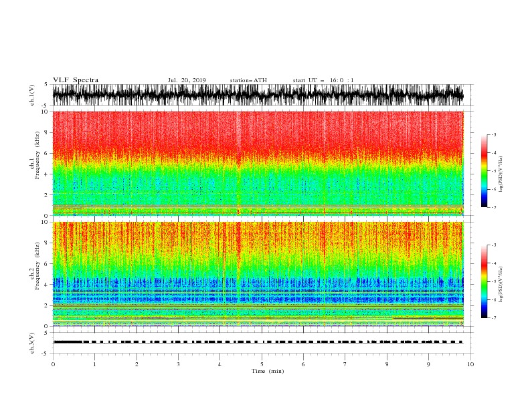This screenshot has width=530, height=409.
Task: Click the ch.1 frequency tick label "8"
Action: [x=47, y=132]
